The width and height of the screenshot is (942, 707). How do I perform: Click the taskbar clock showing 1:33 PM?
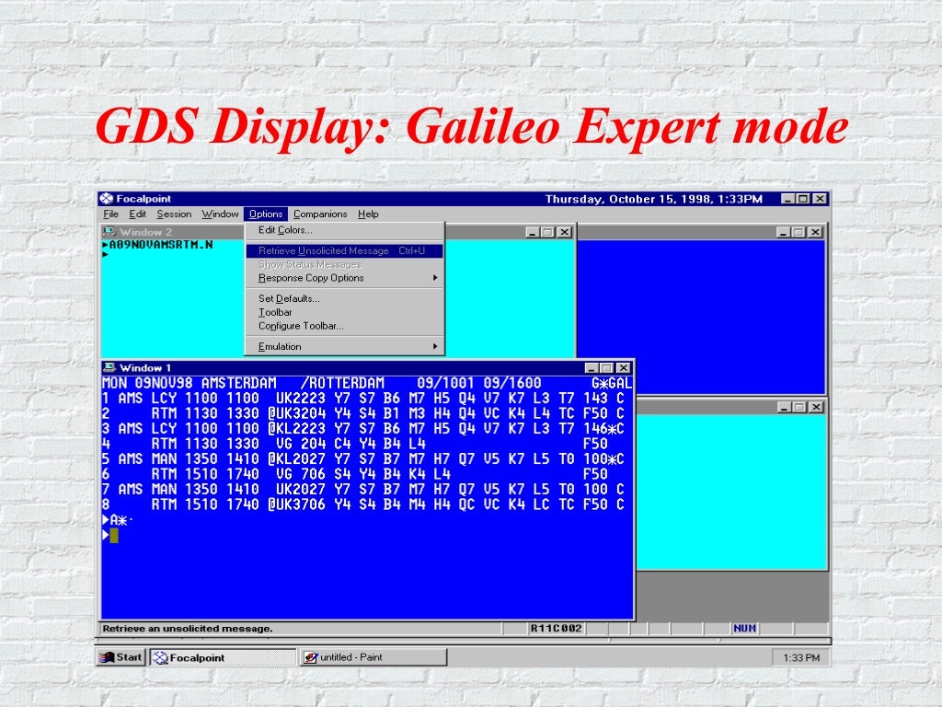tap(801, 657)
